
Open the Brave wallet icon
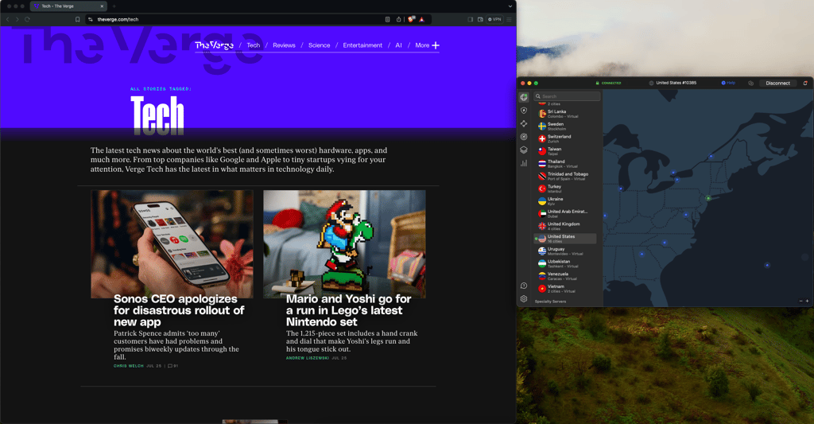[480, 19]
